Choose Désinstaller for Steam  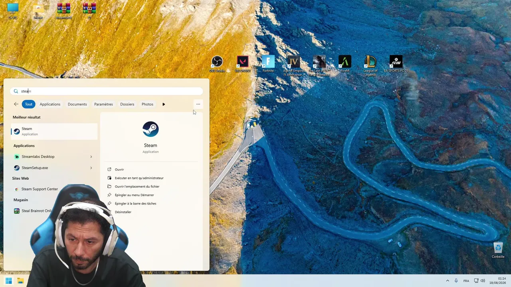tap(123, 212)
